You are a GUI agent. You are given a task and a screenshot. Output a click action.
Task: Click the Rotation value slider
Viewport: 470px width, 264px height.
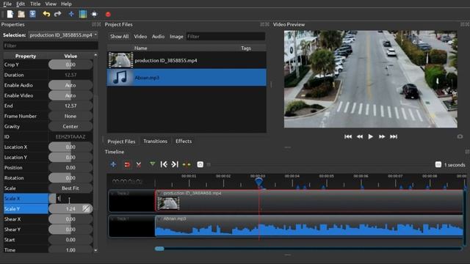click(x=70, y=177)
